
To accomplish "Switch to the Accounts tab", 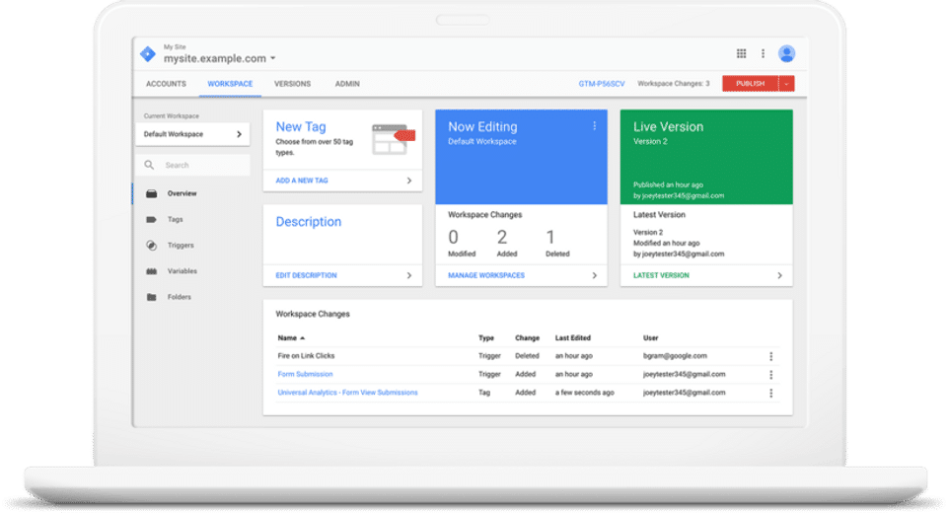I will (166, 84).
